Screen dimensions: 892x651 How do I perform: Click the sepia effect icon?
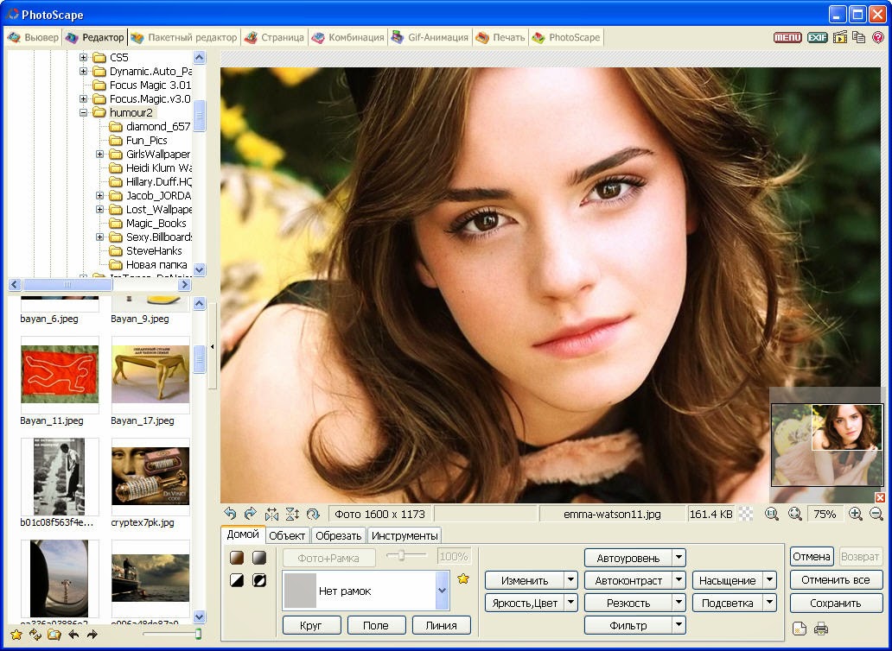pos(237,558)
